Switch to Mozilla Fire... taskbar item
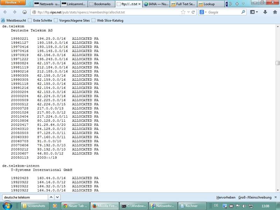This screenshot has height=210, width=280. pyautogui.click(x=104, y=206)
